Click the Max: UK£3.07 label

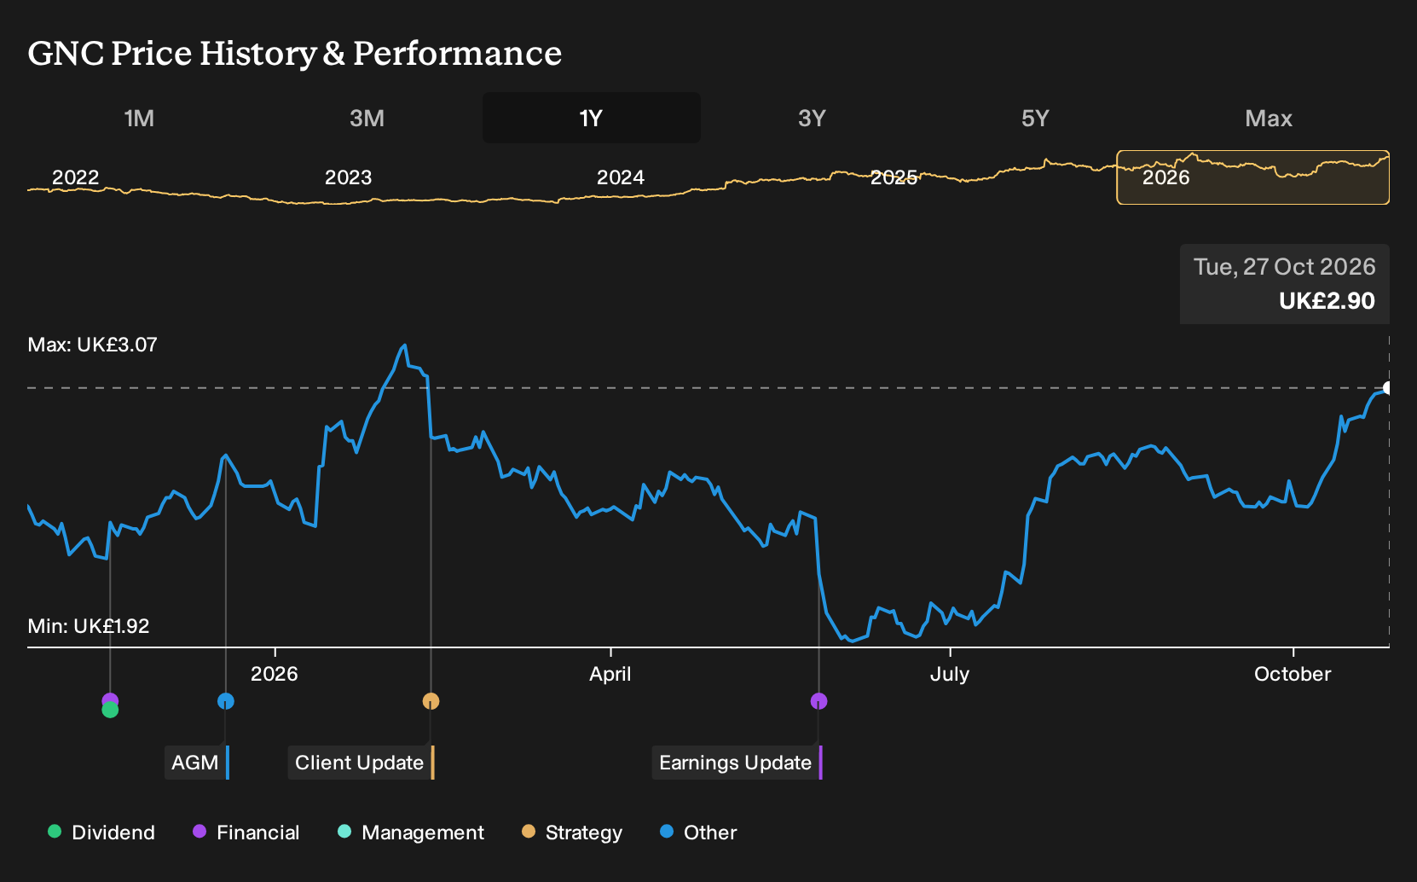coord(92,345)
